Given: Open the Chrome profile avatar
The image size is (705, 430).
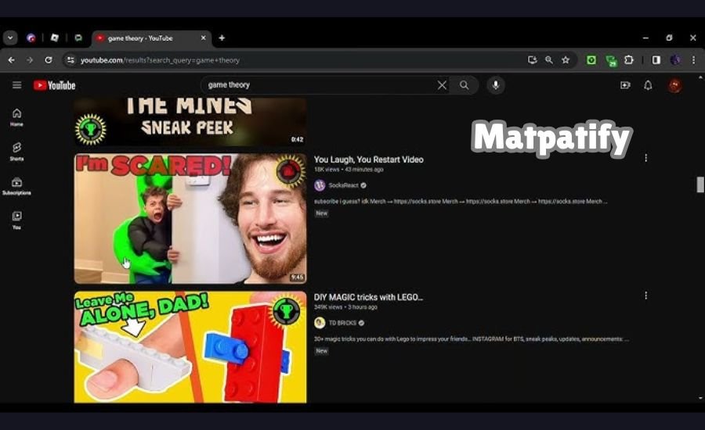Looking at the screenshot, I should [x=675, y=59].
